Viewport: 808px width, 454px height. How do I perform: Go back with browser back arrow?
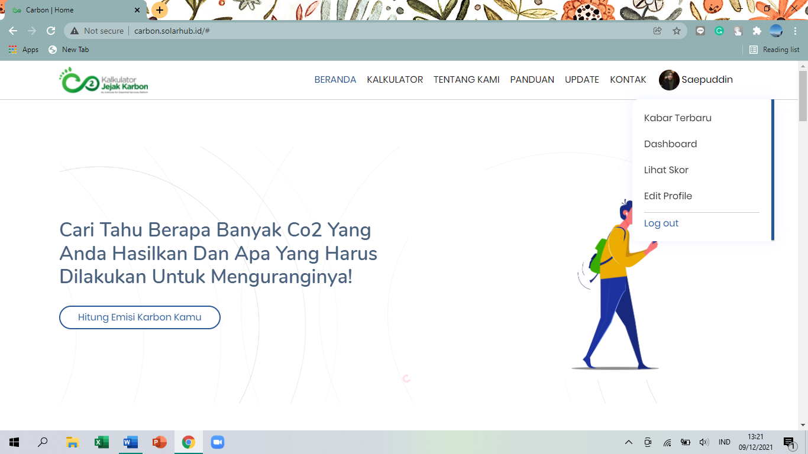(x=13, y=31)
